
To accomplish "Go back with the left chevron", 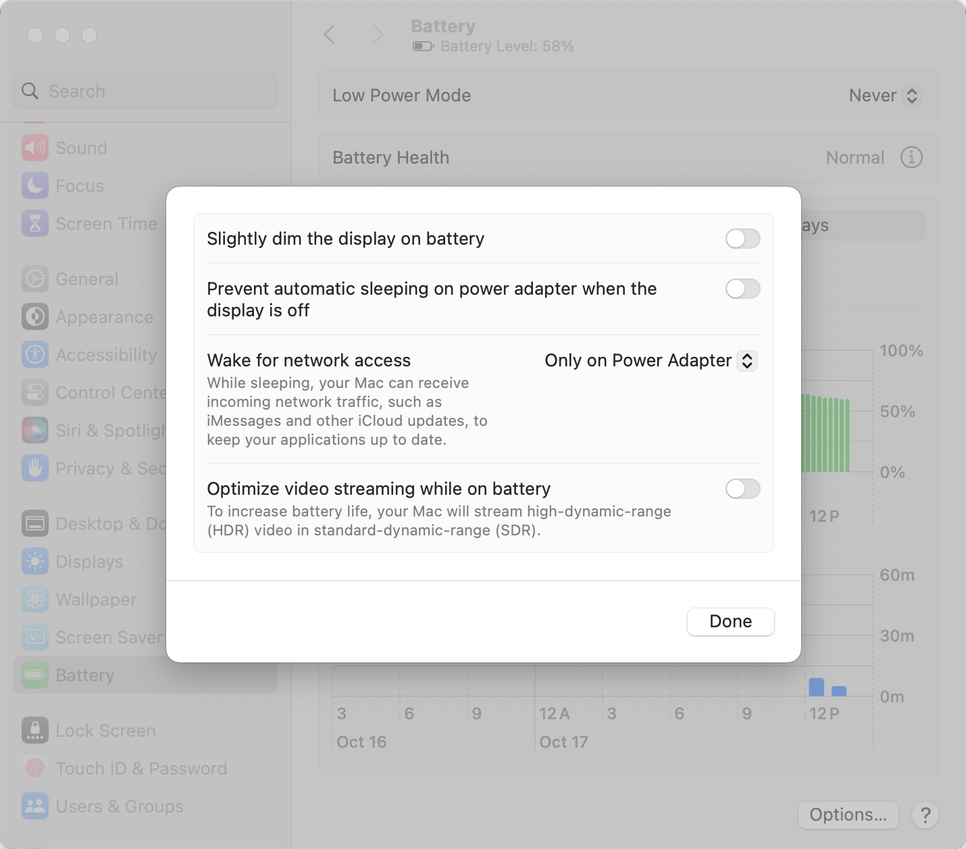I will coord(330,34).
